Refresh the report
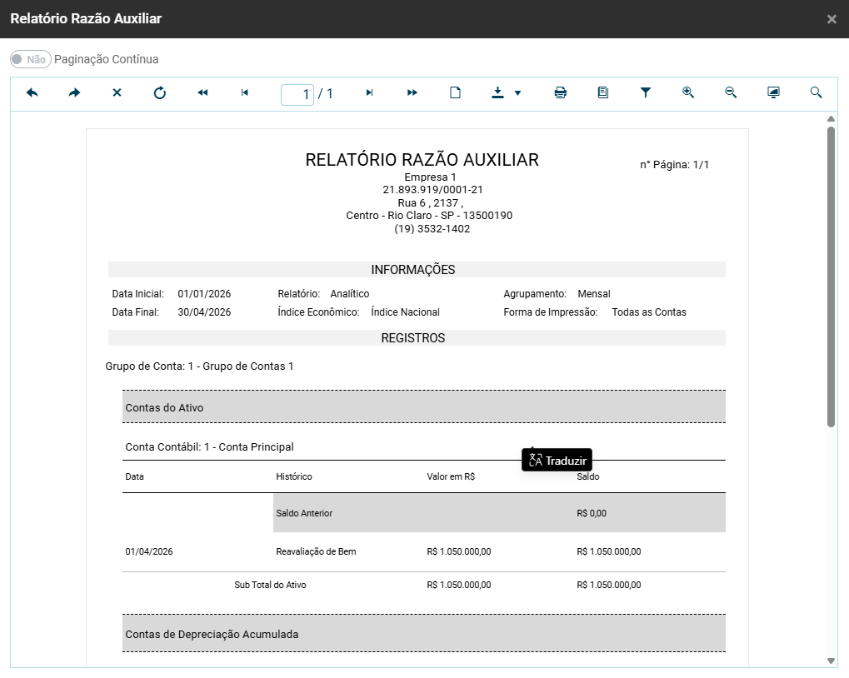This screenshot has width=849, height=678. click(160, 93)
